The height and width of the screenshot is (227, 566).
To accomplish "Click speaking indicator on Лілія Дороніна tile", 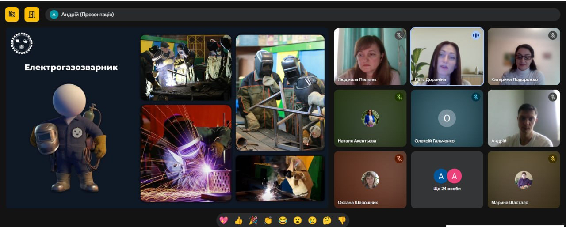I will (476, 35).
